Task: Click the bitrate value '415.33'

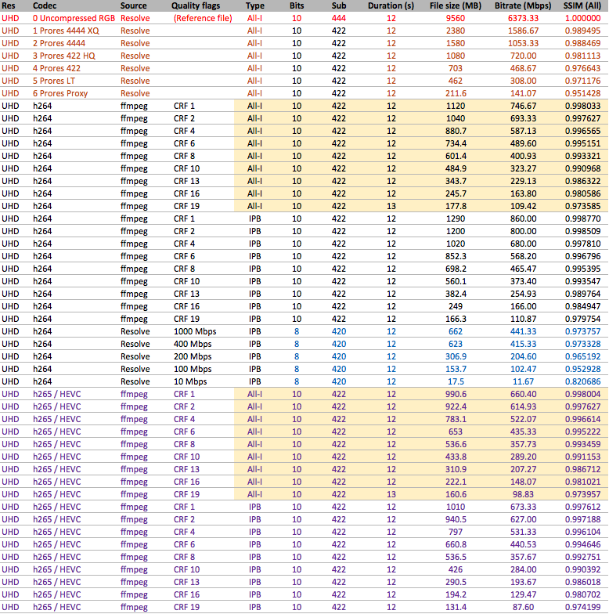Action: [523, 345]
